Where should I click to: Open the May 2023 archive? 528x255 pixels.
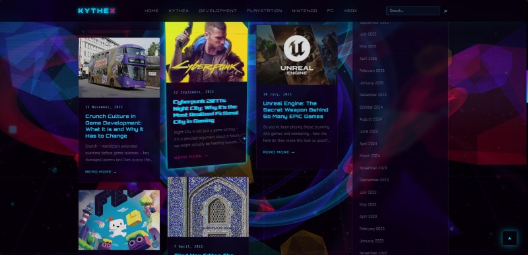pyautogui.click(x=368, y=204)
